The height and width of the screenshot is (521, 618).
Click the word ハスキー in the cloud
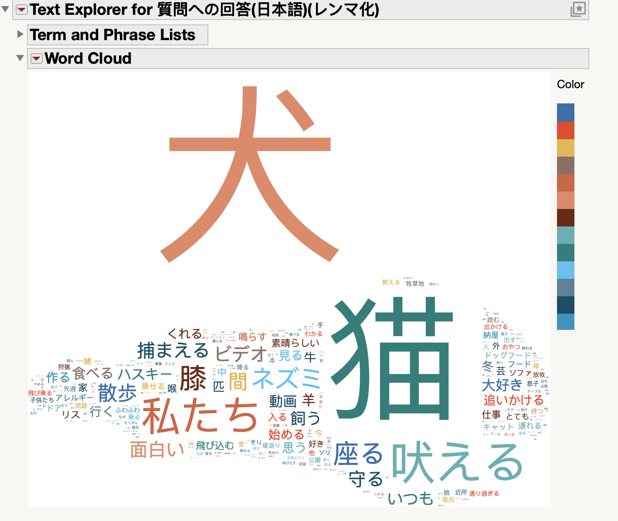pos(145,374)
